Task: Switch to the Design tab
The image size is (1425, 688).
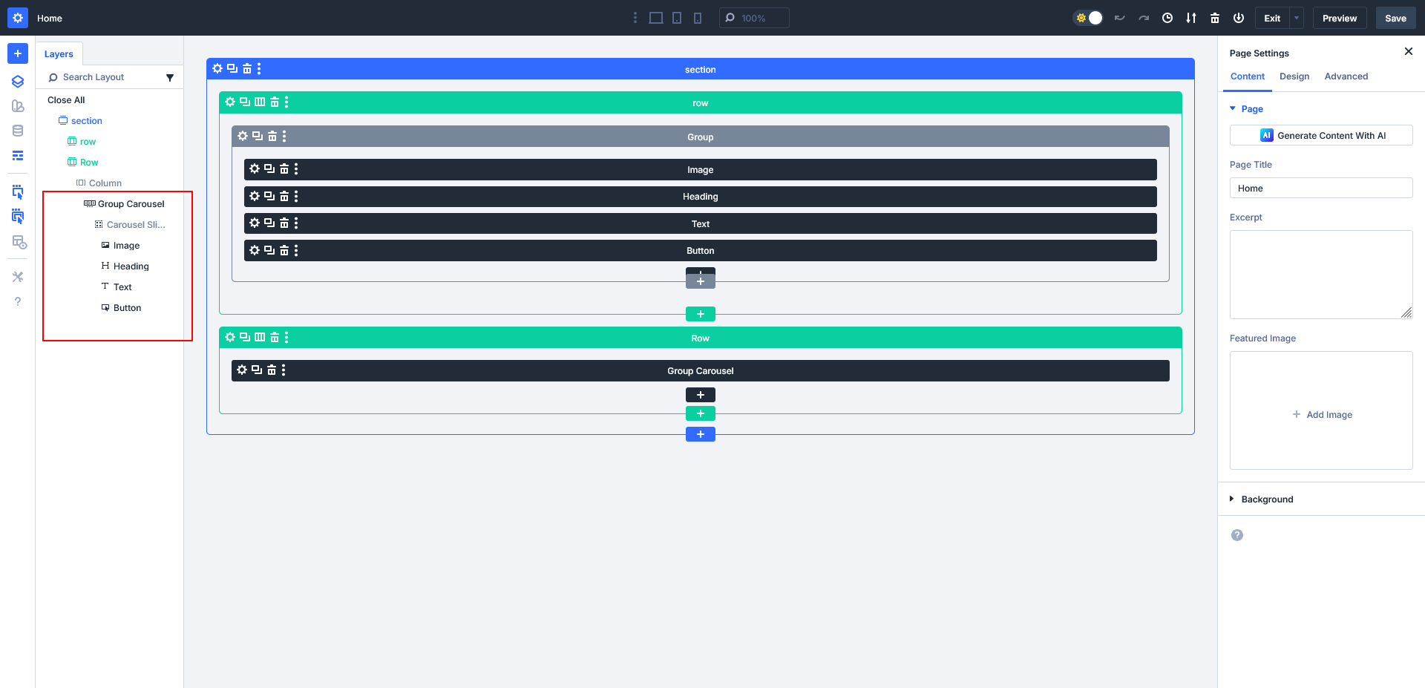Action: (1294, 76)
